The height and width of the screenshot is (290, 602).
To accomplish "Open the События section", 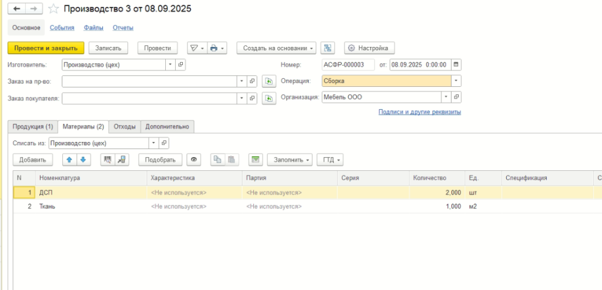I will 62,28.
